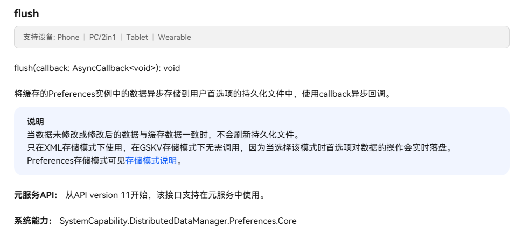The height and width of the screenshot is (233, 516).
Task: Select Wearable in the supported devices list
Action: [175, 37]
